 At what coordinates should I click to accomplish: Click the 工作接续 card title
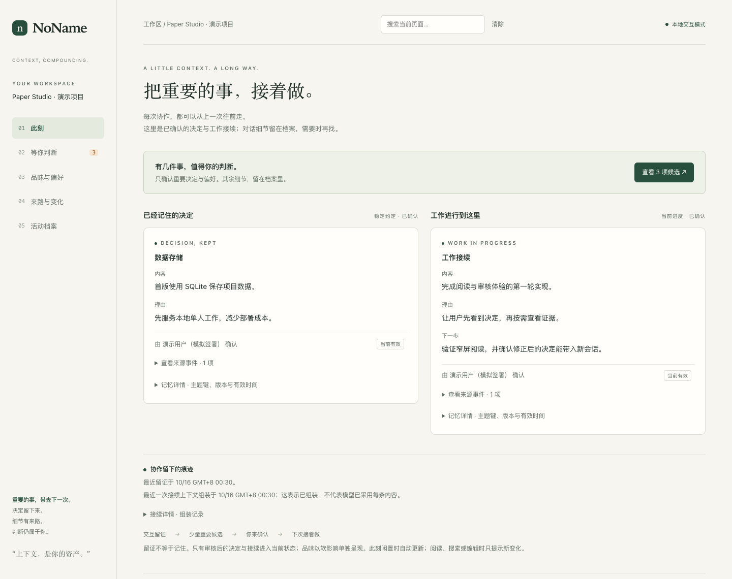(x=456, y=258)
